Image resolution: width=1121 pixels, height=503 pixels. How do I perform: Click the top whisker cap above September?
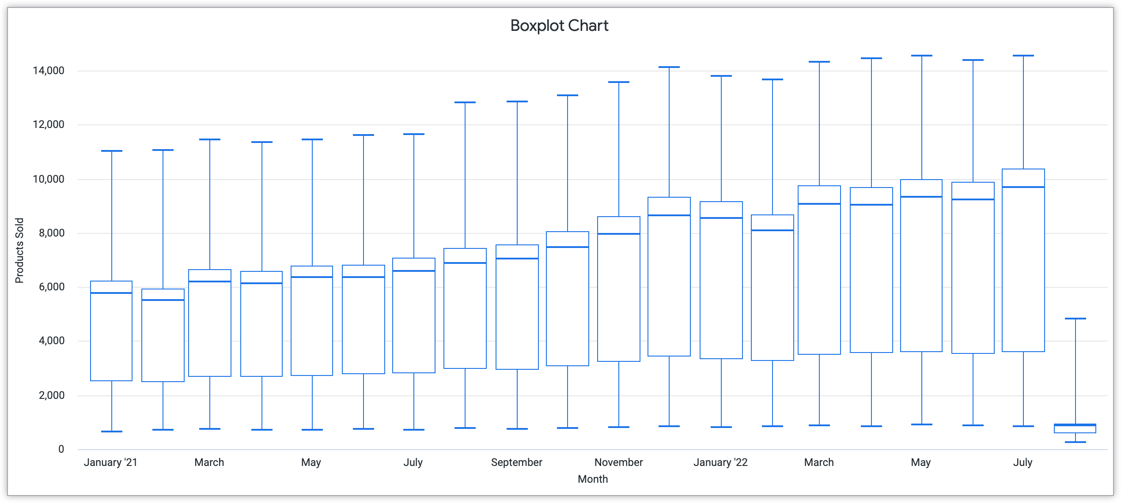point(517,101)
